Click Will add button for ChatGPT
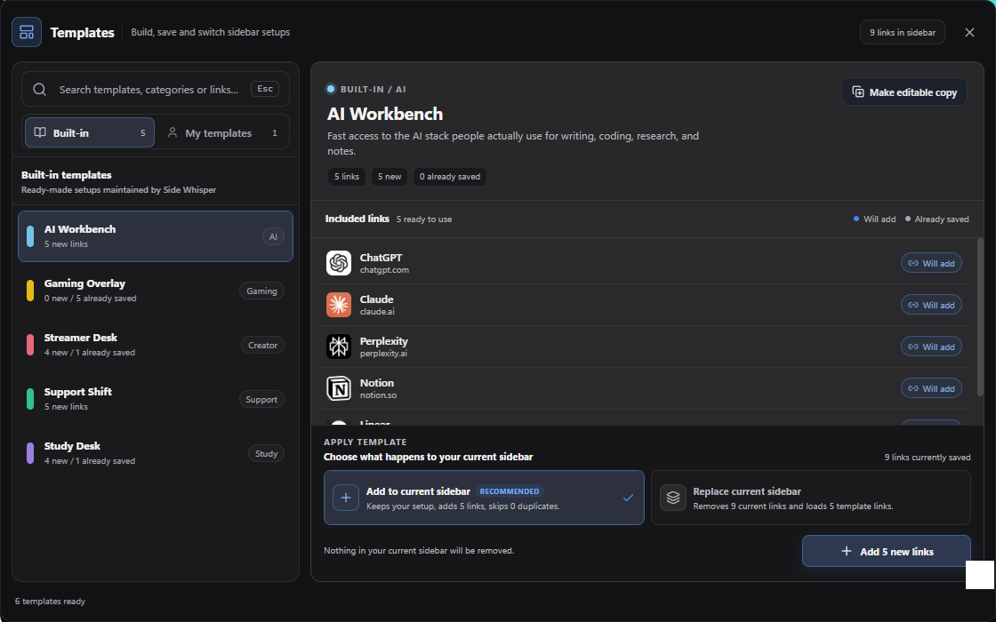Screen dimensions: 996x622 pyautogui.click(x=931, y=263)
